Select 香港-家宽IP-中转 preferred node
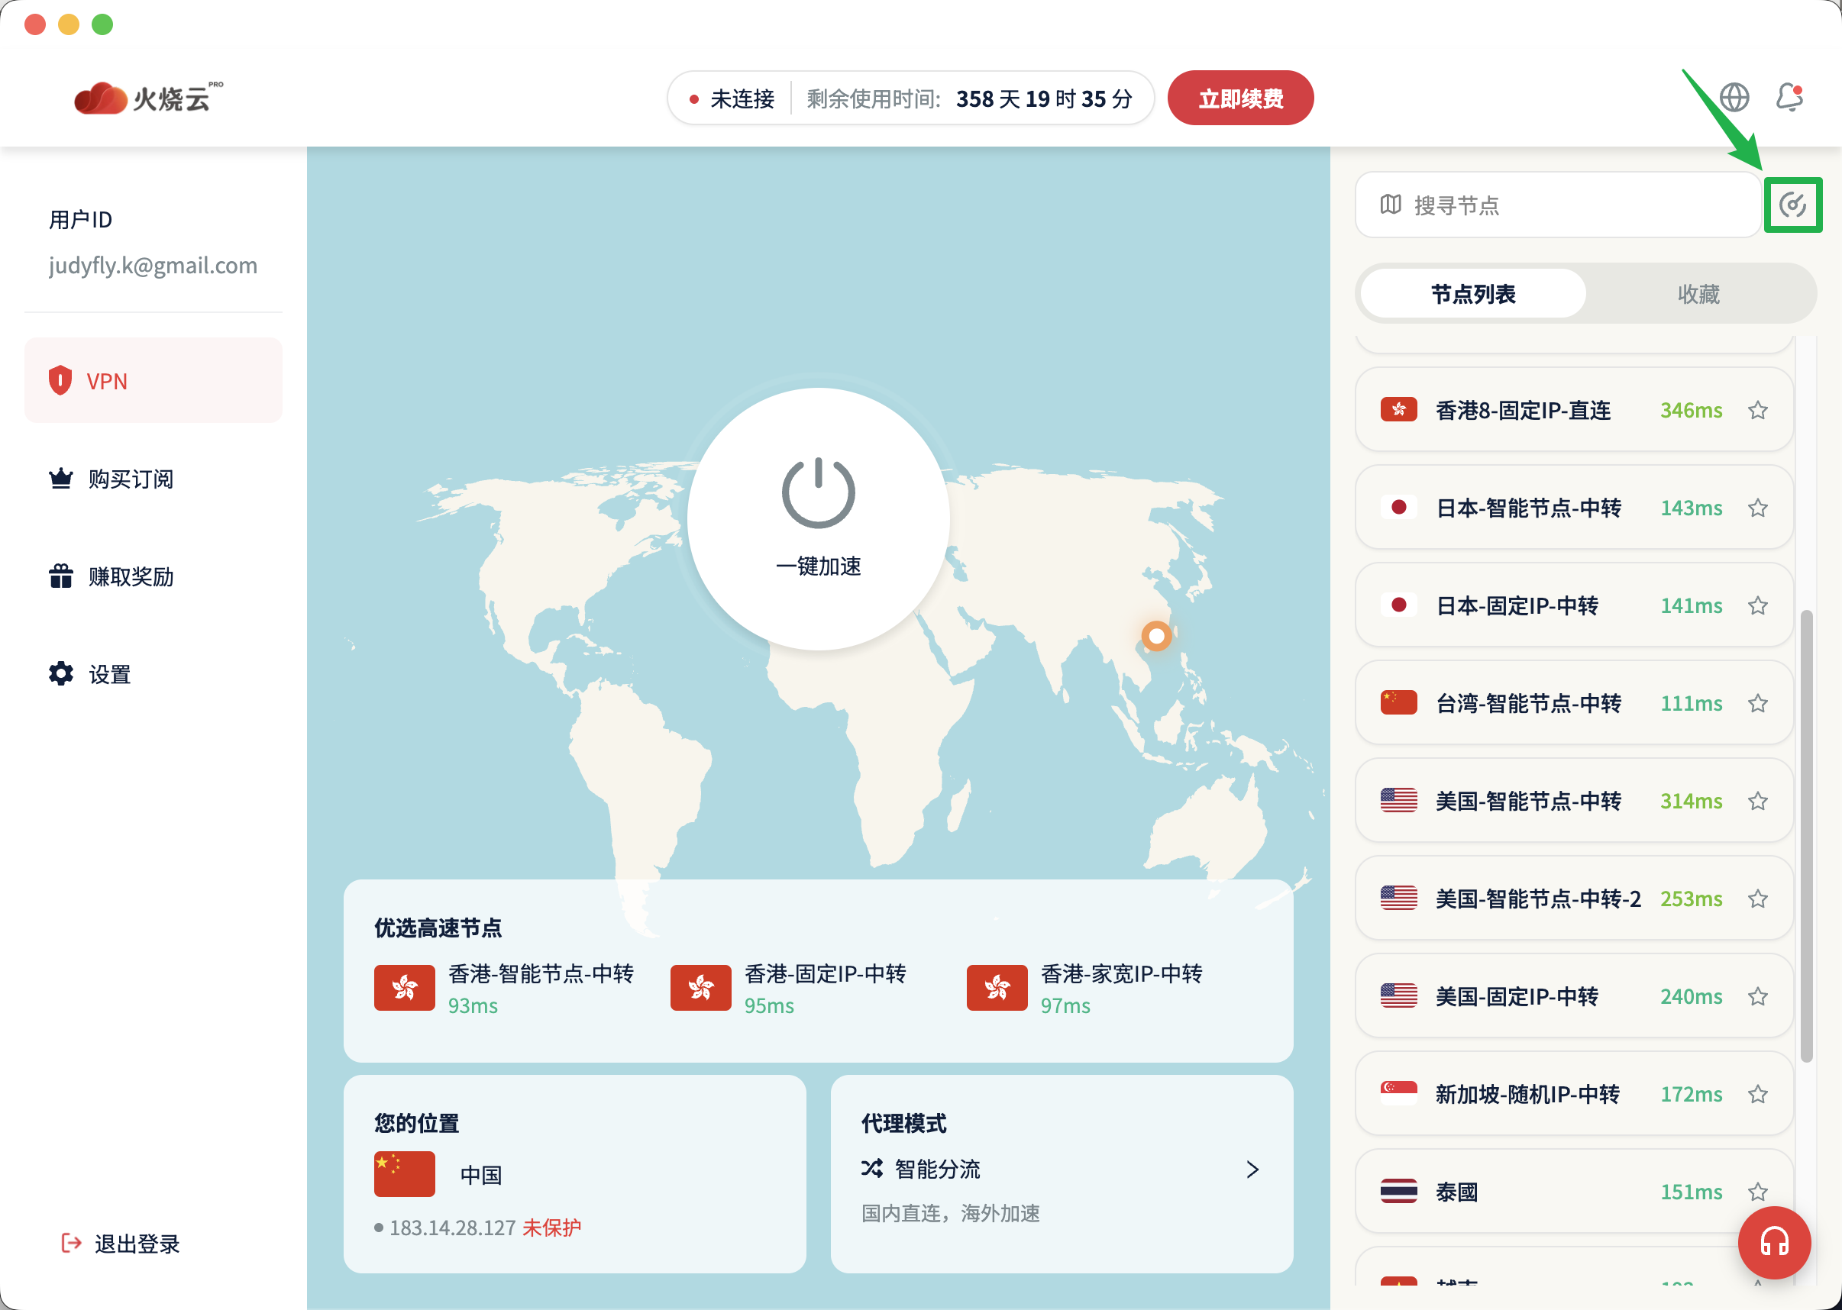 click(1085, 988)
